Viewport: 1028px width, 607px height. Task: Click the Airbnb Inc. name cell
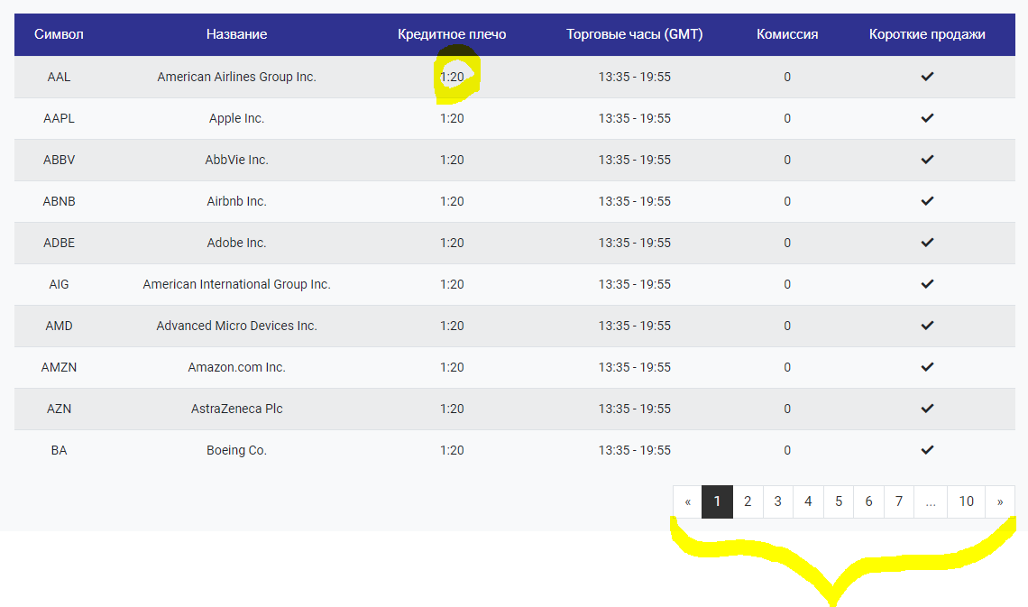click(236, 201)
